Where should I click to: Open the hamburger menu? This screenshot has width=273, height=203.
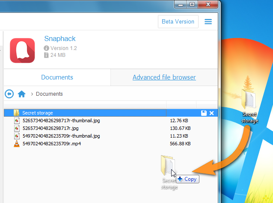[208, 21]
